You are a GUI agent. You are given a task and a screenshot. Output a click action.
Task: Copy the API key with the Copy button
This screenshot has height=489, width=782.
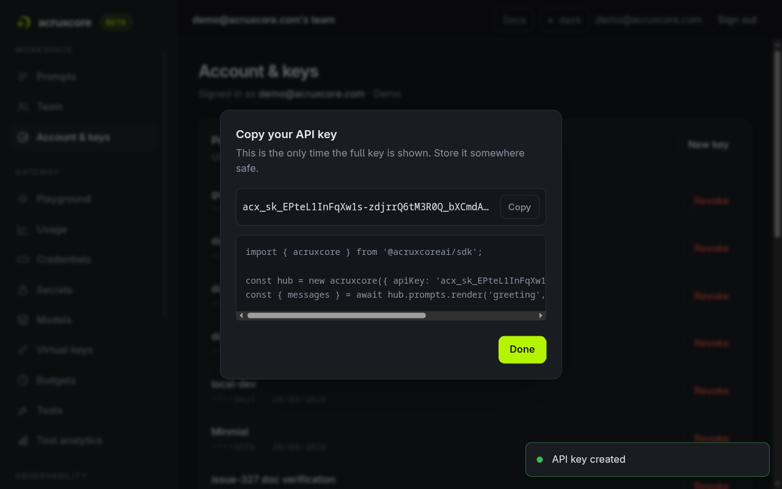(519, 207)
